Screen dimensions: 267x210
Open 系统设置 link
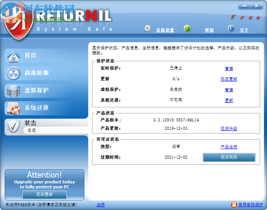coord(165,30)
